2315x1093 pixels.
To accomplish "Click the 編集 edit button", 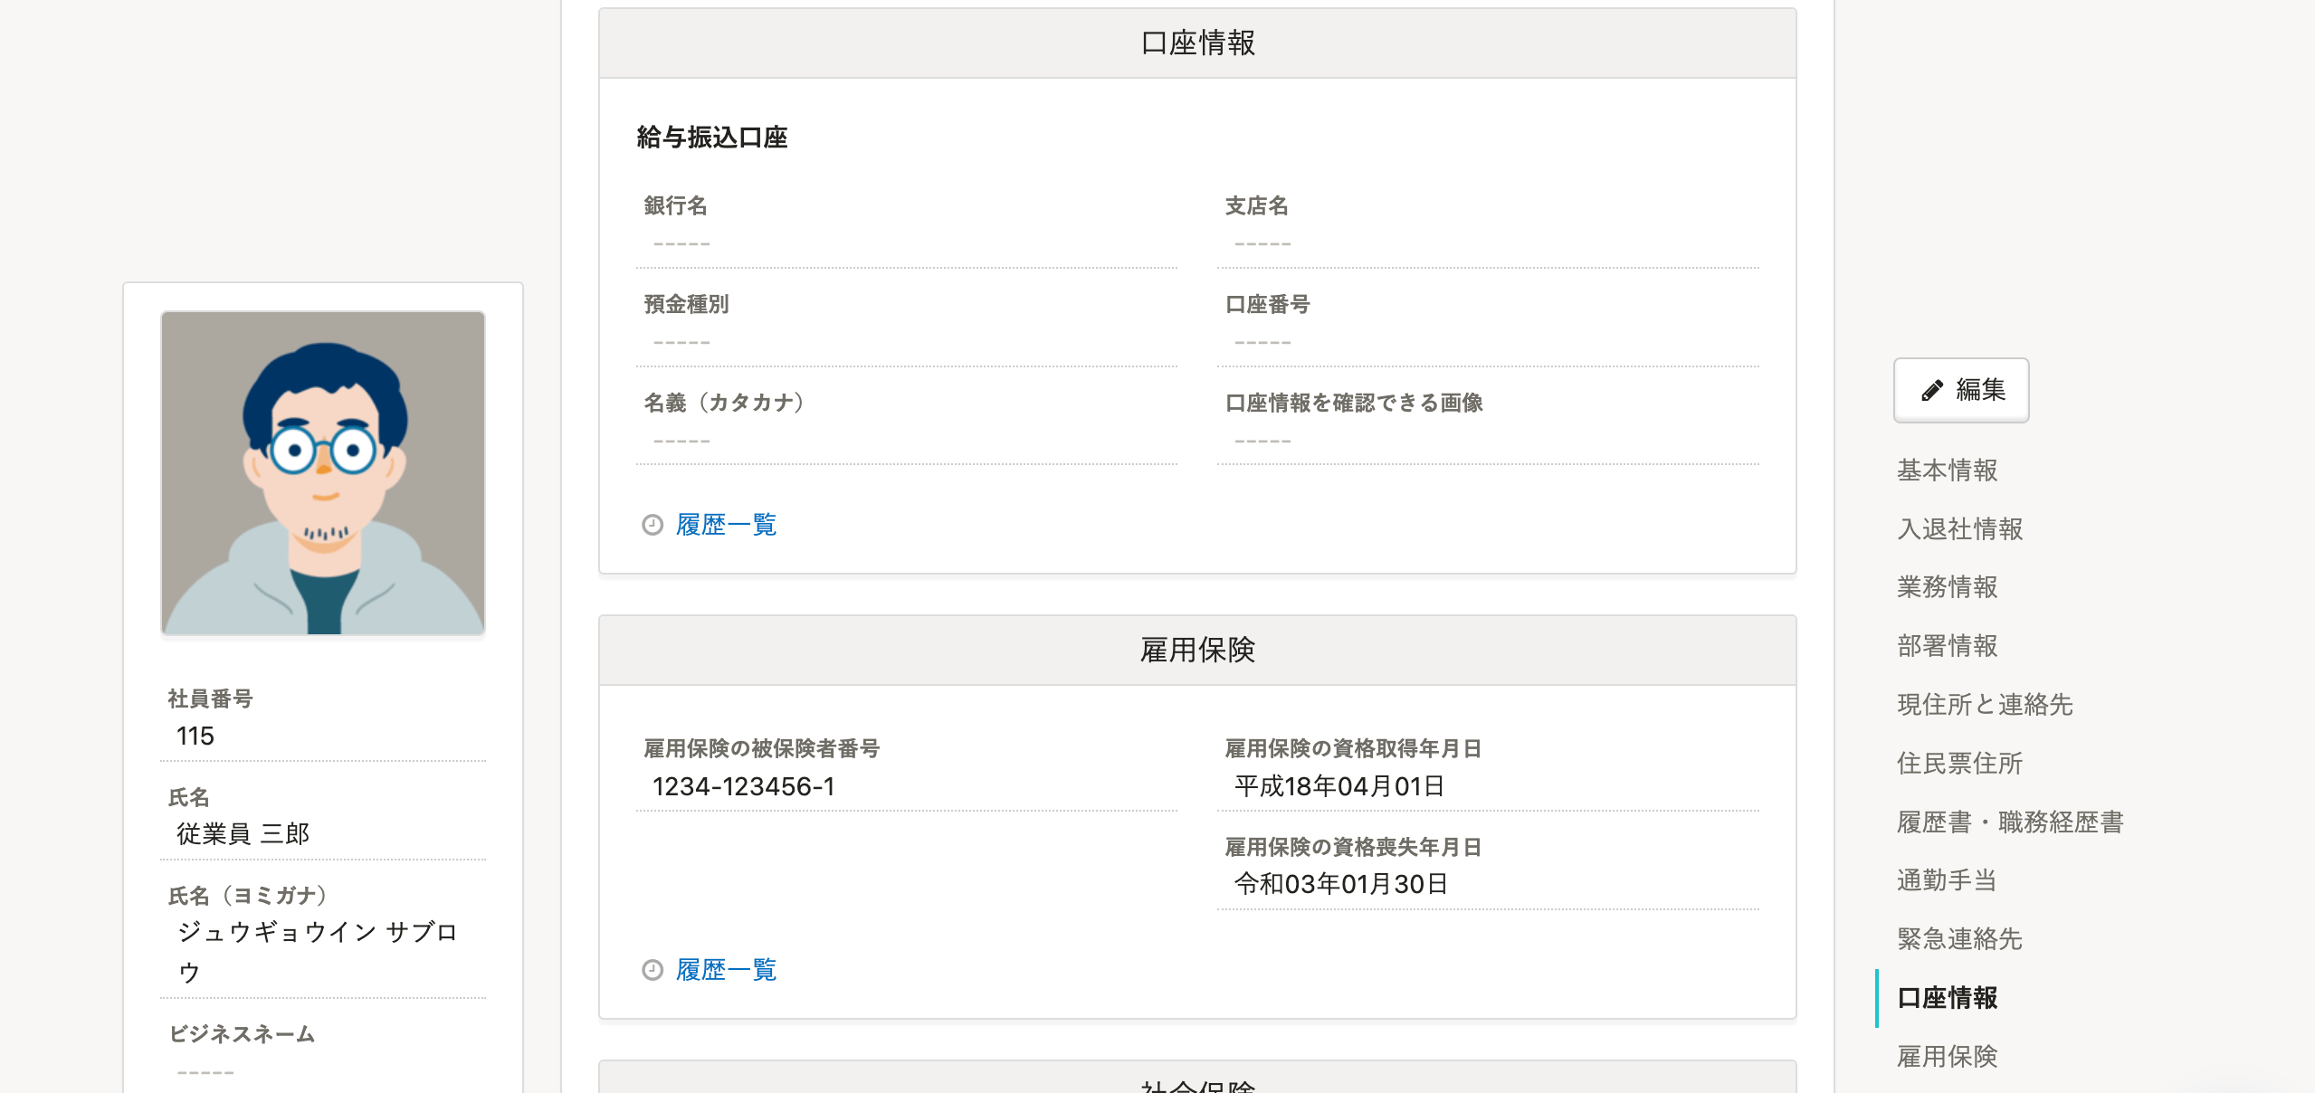I will coord(1960,390).
